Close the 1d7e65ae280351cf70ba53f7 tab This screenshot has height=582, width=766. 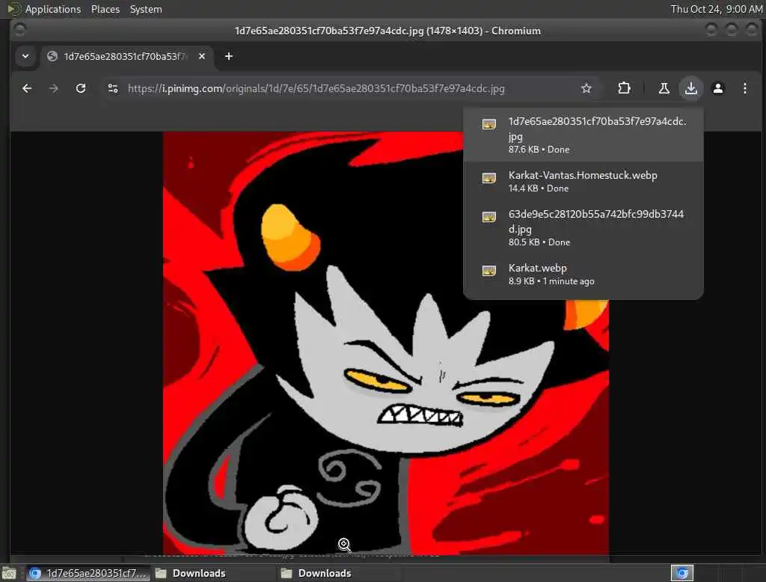tap(202, 56)
